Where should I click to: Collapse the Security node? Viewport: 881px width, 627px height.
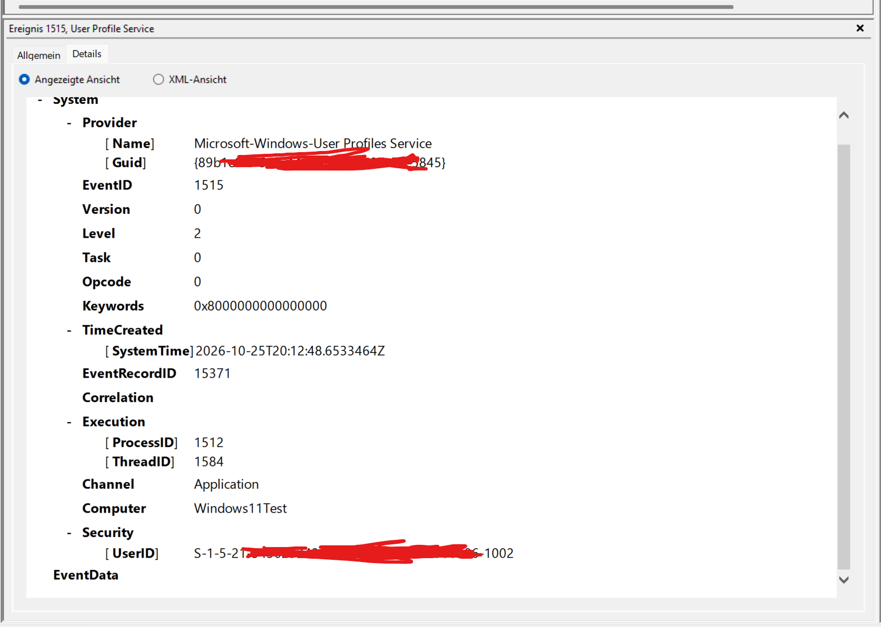pyautogui.click(x=69, y=534)
